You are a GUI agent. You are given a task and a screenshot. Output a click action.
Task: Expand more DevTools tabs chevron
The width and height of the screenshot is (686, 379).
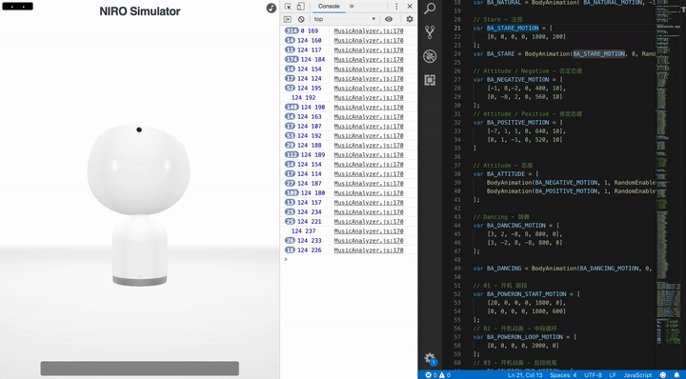[x=352, y=6]
